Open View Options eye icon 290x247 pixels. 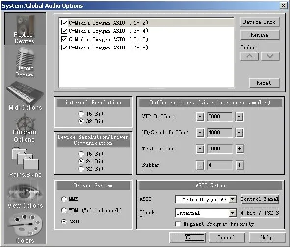point(25,193)
